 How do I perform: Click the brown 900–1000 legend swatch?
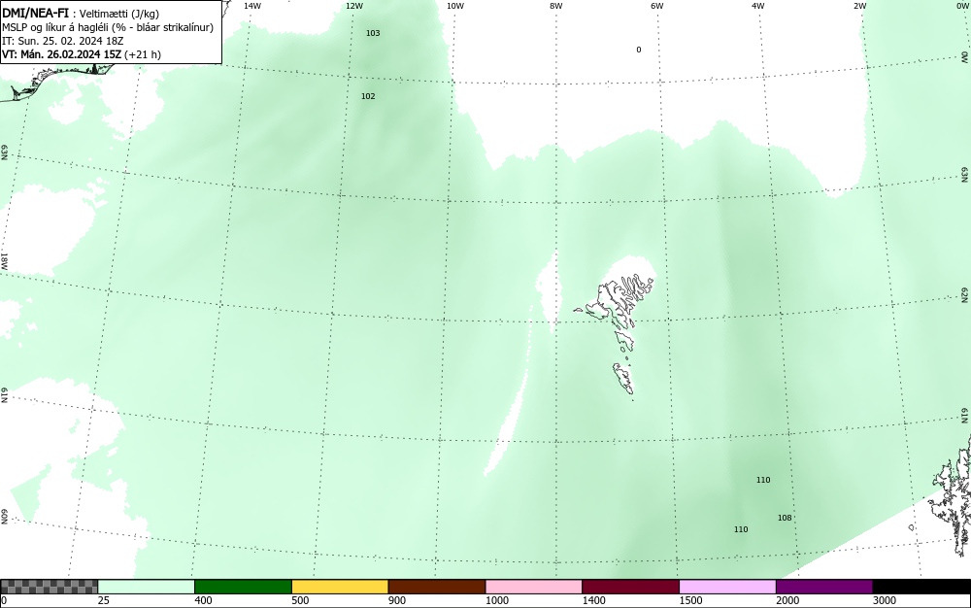pyautogui.click(x=437, y=587)
